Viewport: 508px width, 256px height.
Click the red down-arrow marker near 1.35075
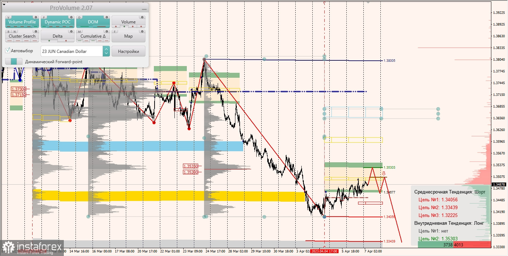(x=383, y=173)
